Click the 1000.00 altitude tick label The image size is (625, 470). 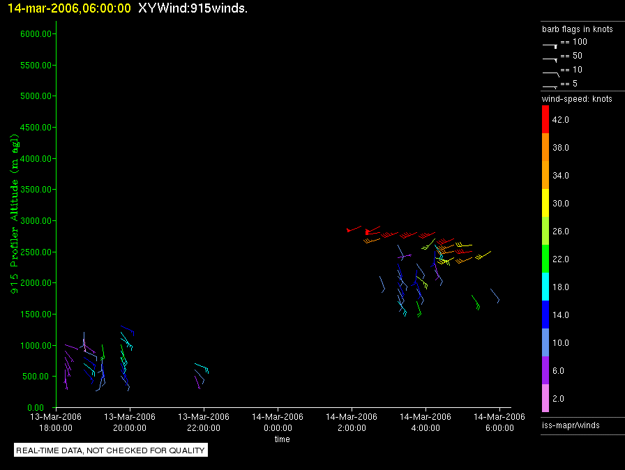(x=36, y=345)
